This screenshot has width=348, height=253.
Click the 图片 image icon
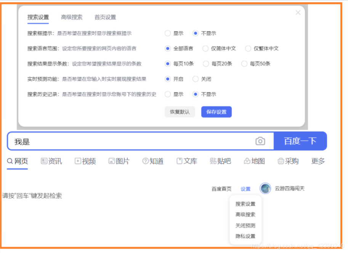[112, 161]
